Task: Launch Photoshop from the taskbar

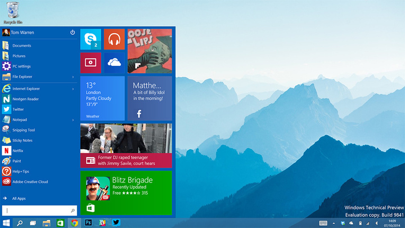Action: [x=88, y=223]
